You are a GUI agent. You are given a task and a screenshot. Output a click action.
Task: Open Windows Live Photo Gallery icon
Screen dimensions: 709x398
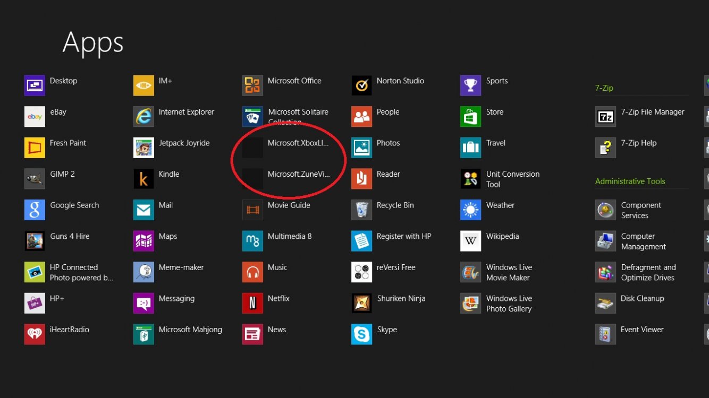click(x=470, y=304)
